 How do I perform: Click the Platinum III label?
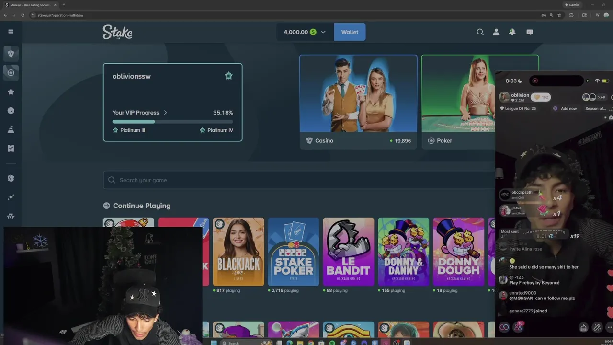click(x=133, y=130)
